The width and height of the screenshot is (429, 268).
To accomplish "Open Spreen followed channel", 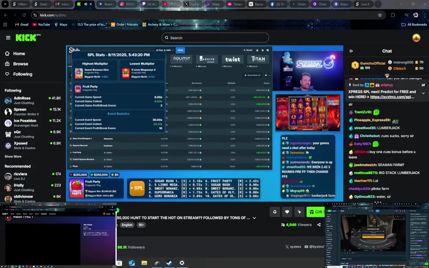I will [33, 112].
